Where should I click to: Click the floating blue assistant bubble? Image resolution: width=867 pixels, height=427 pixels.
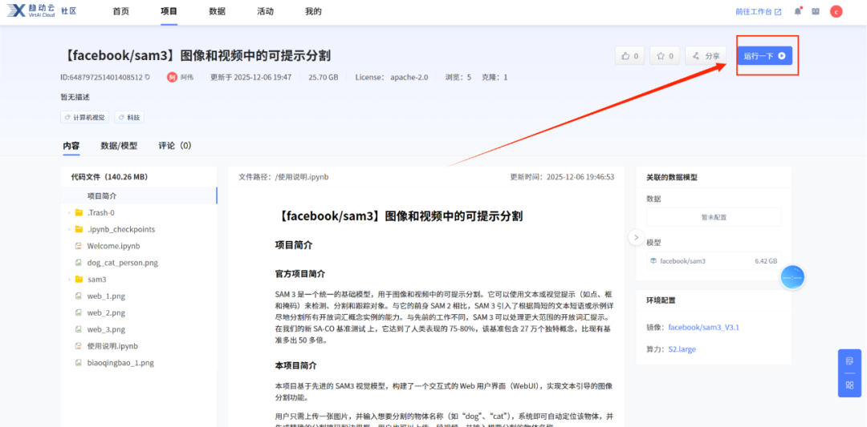pos(792,277)
